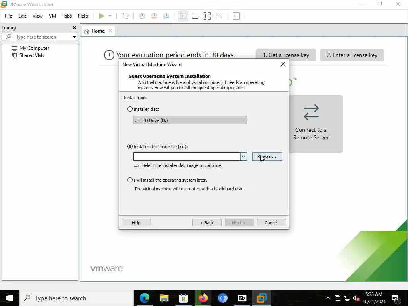Show hidden system tray icons chevron
408x306 pixels.
point(328,298)
